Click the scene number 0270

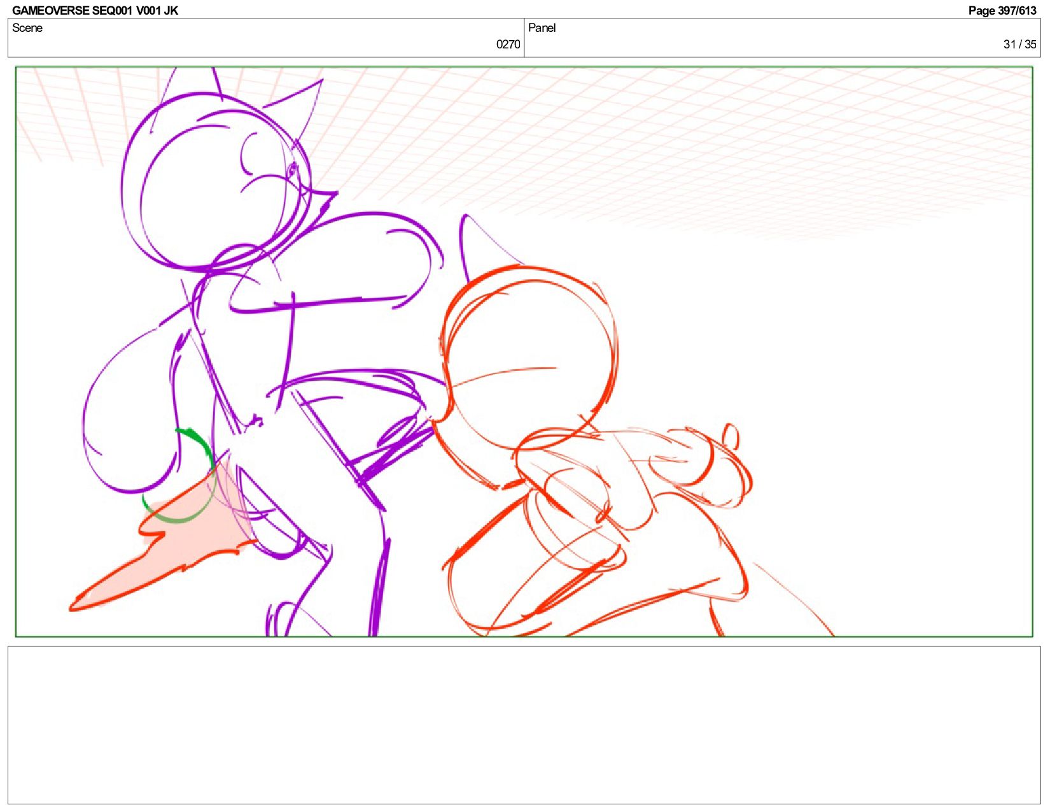tap(508, 44)
